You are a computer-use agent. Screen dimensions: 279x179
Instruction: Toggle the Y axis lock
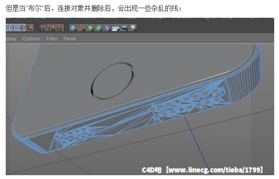click(x=13, y=28)
